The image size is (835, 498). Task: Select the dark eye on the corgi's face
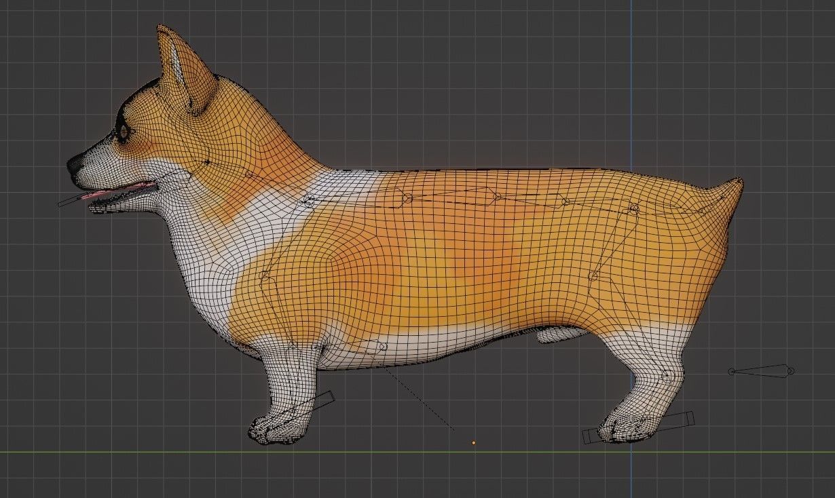123,129
